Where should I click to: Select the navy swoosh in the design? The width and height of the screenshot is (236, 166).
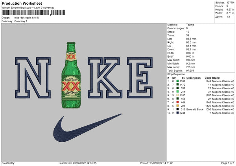point(87,128)
